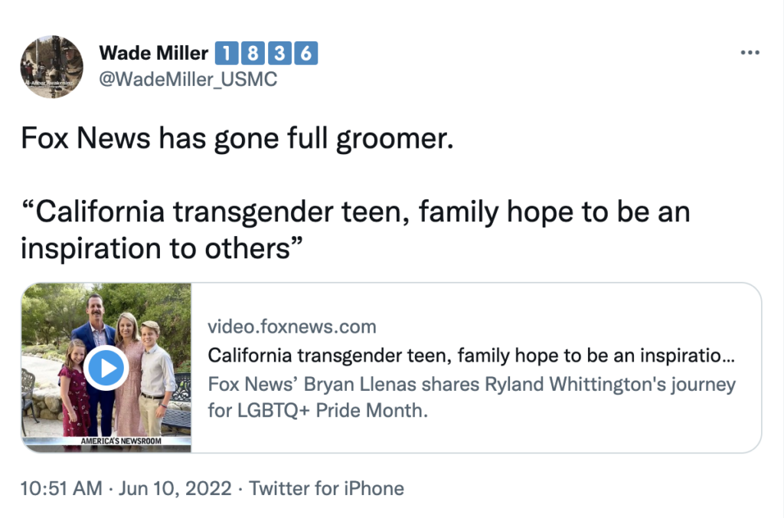The width and height of the screenshot is (784, 518).
Task: Click the quoted headline in the tweet body
Action: pyautogui.click(x=354, y=229)
